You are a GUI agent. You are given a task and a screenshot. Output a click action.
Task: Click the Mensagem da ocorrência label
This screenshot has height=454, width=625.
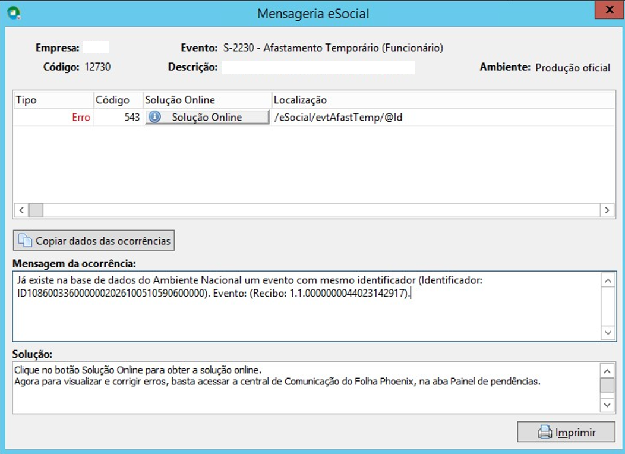[74, 263]
